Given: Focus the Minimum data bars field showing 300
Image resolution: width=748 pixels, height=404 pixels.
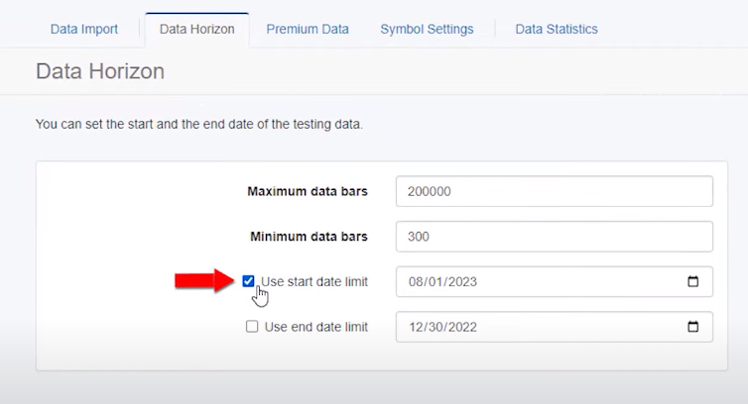Looking at the screenshot, I should point(554,237).
